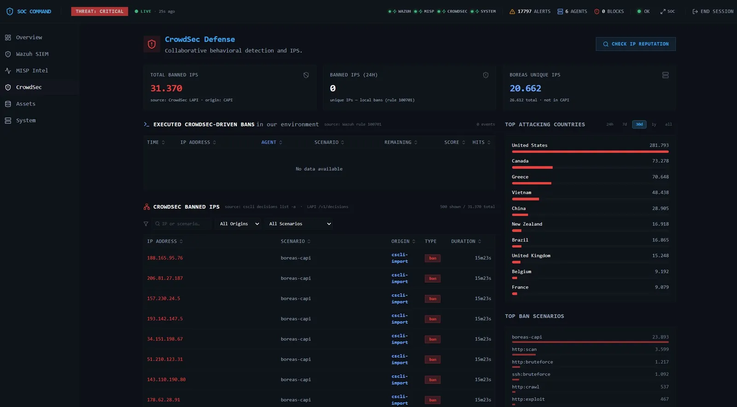Click the ban badge for 157.230.24.5
737x407 pixels.
click(x=433, y=299)
